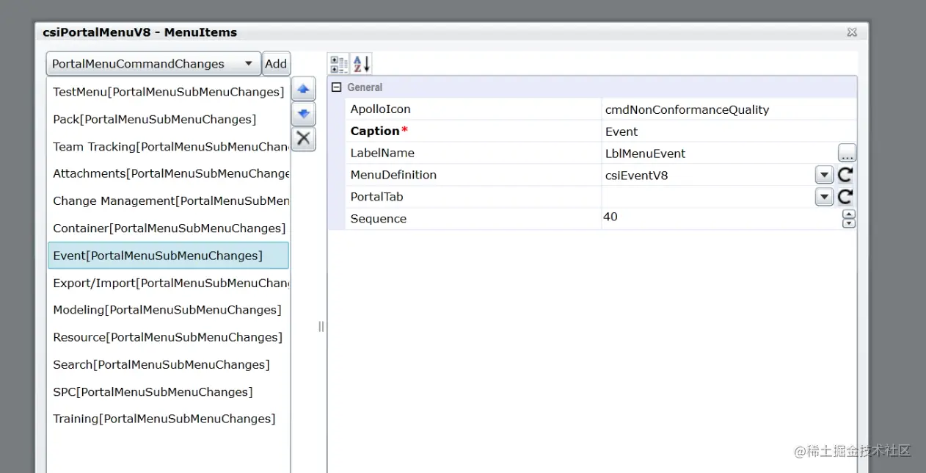Image resolution: width=926 pixels, height=473 pixels.
Task: Decrease the Sequence value
Action: point(849,223)
